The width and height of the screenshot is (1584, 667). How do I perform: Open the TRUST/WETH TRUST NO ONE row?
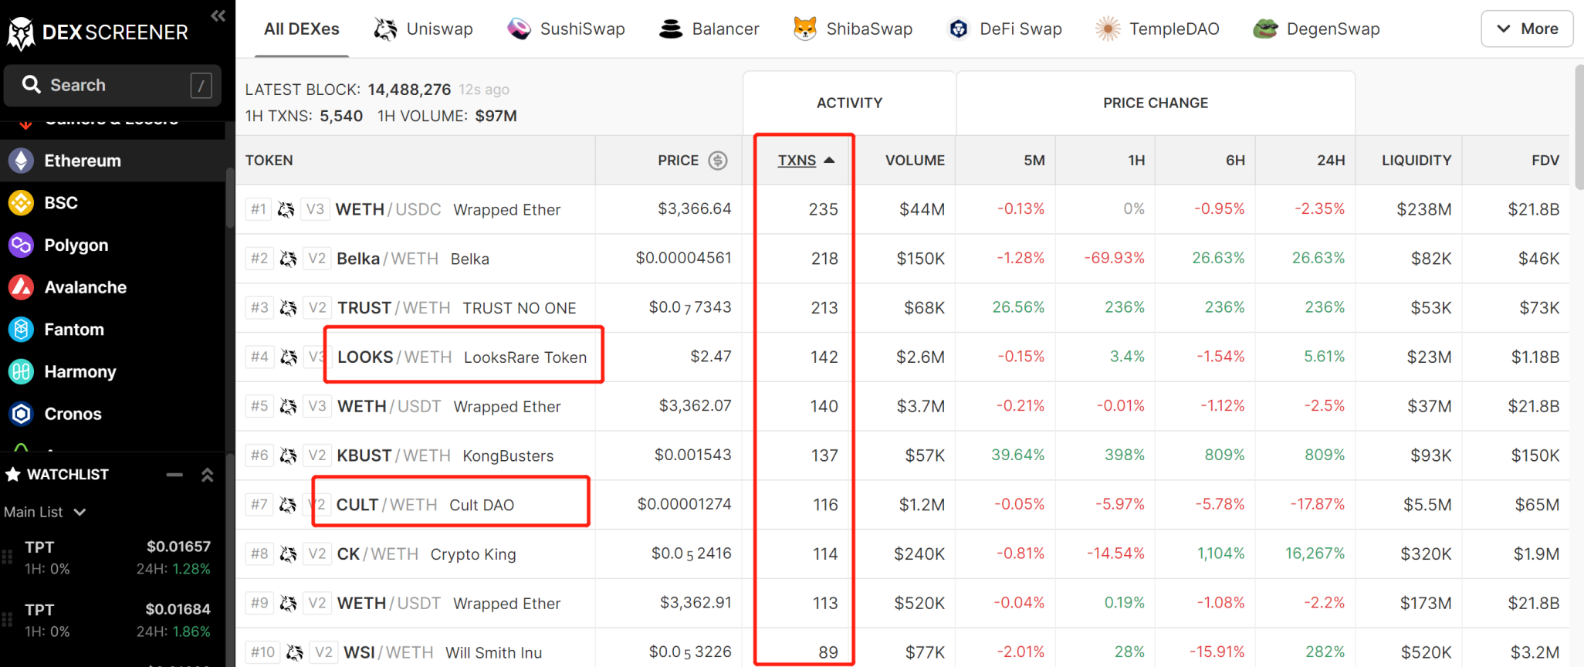(x=902, y=308)
